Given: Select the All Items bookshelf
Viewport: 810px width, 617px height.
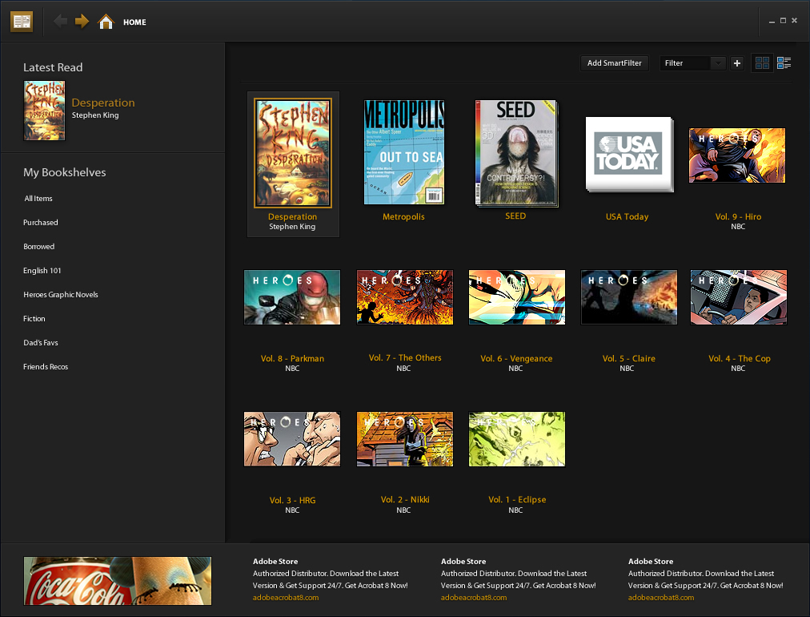Looking at the screenshot, I should (38, 199).
